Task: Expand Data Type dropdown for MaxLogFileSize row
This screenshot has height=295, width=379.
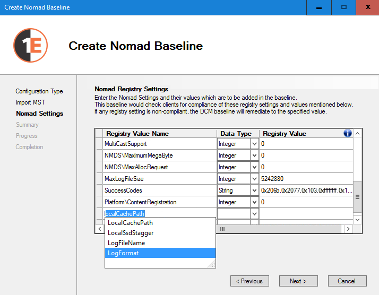Action: 254,179
